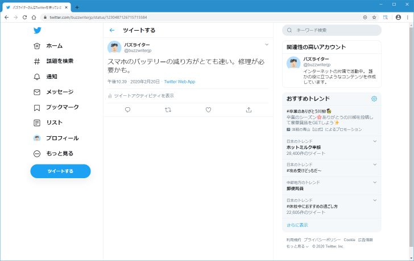Click the blue ツイートする button
This screenshot has width=414, height=261.
(60, 171)
